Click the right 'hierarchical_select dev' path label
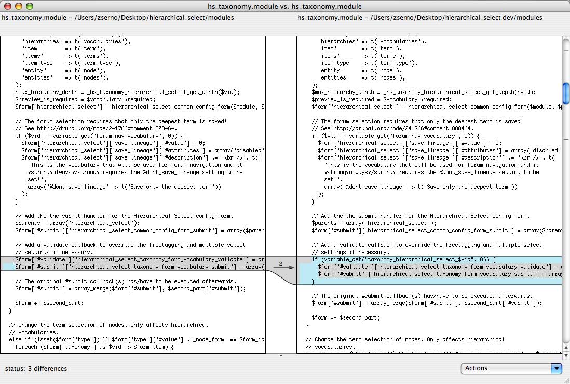Screen dimensions: 570x384 click(420, 18)
